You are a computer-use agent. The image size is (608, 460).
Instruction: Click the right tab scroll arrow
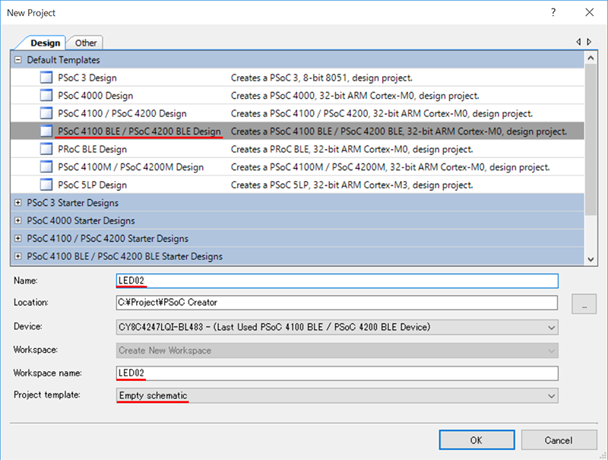[589, 42]
